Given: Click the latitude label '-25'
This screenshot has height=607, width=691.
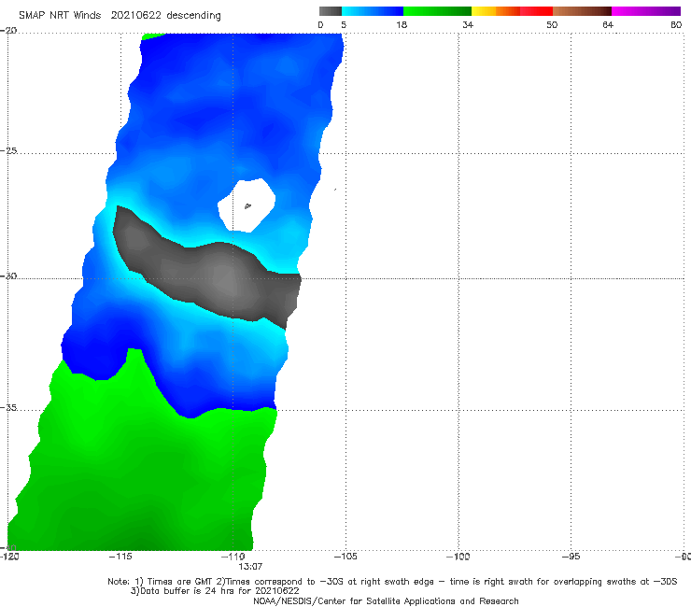Looking at the screenshot, I should pyautogui.click(x=8, y=150).
